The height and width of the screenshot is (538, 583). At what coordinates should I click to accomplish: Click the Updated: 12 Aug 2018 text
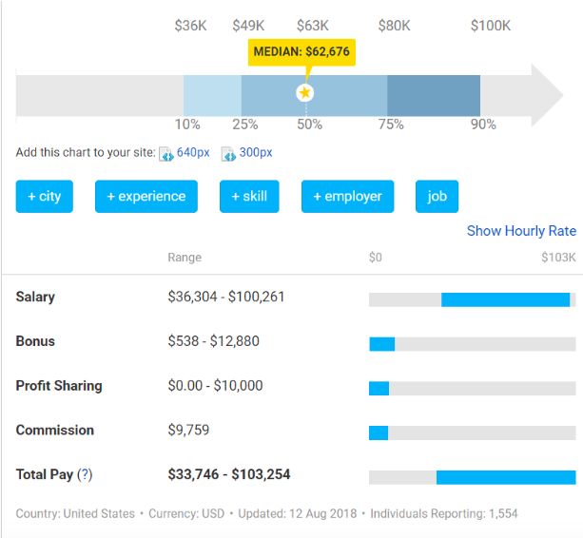click(x=297, y=513)
